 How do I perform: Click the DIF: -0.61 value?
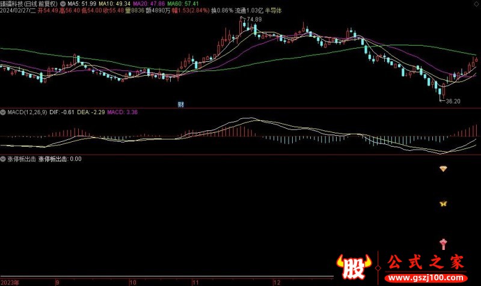[62, 112]
